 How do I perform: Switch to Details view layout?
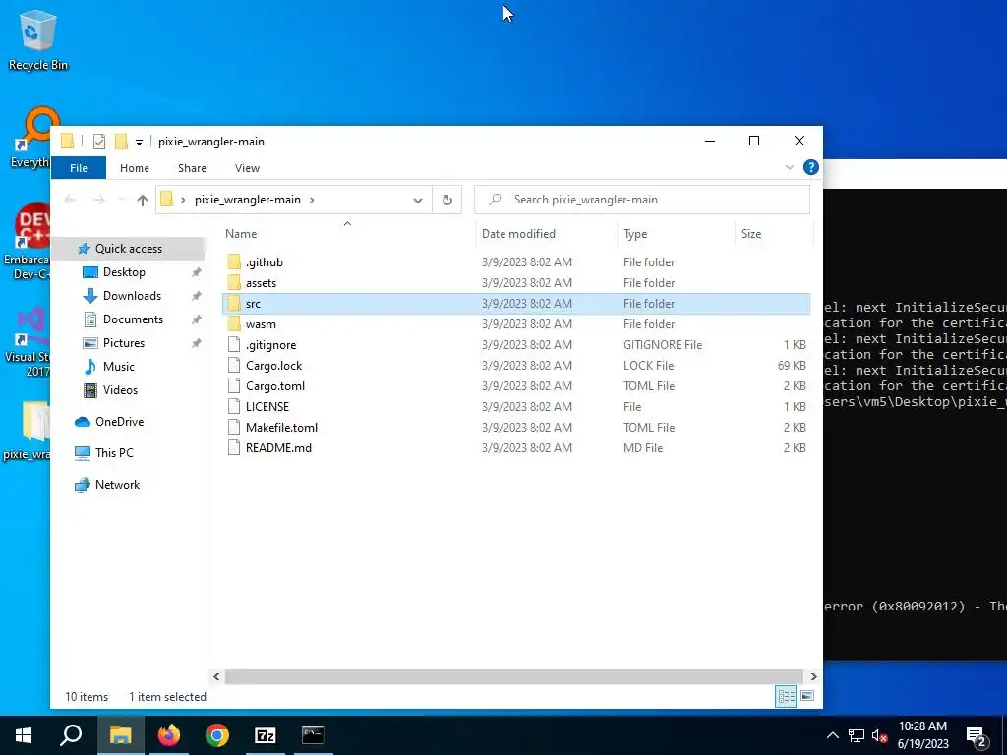coord(786,697)
